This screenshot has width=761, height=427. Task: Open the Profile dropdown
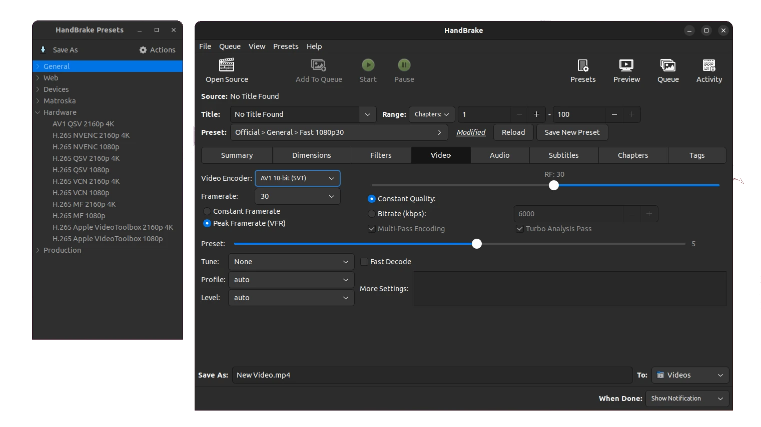[x=291, y=280]
